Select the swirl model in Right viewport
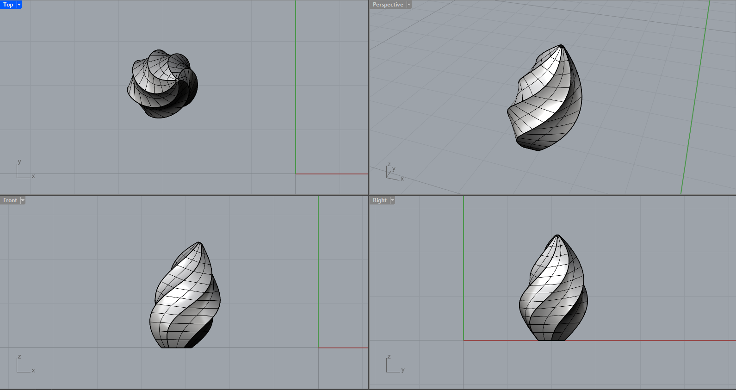736x390 pixels. (x=553, y=288)
